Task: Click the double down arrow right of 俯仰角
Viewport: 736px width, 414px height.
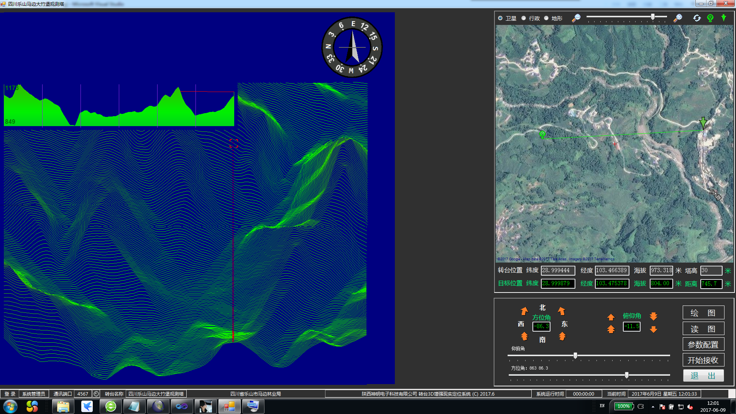Action: 654,316
